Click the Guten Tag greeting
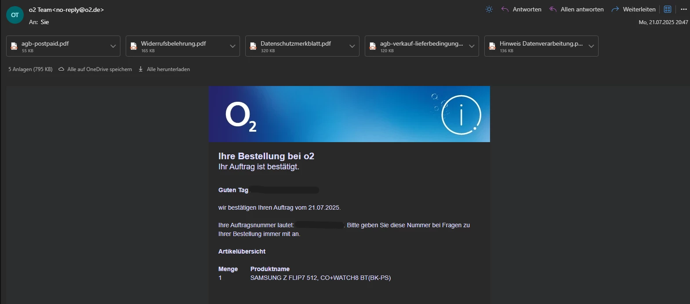The height and width of the screenshot is (304, 690). tap(233, 190)
